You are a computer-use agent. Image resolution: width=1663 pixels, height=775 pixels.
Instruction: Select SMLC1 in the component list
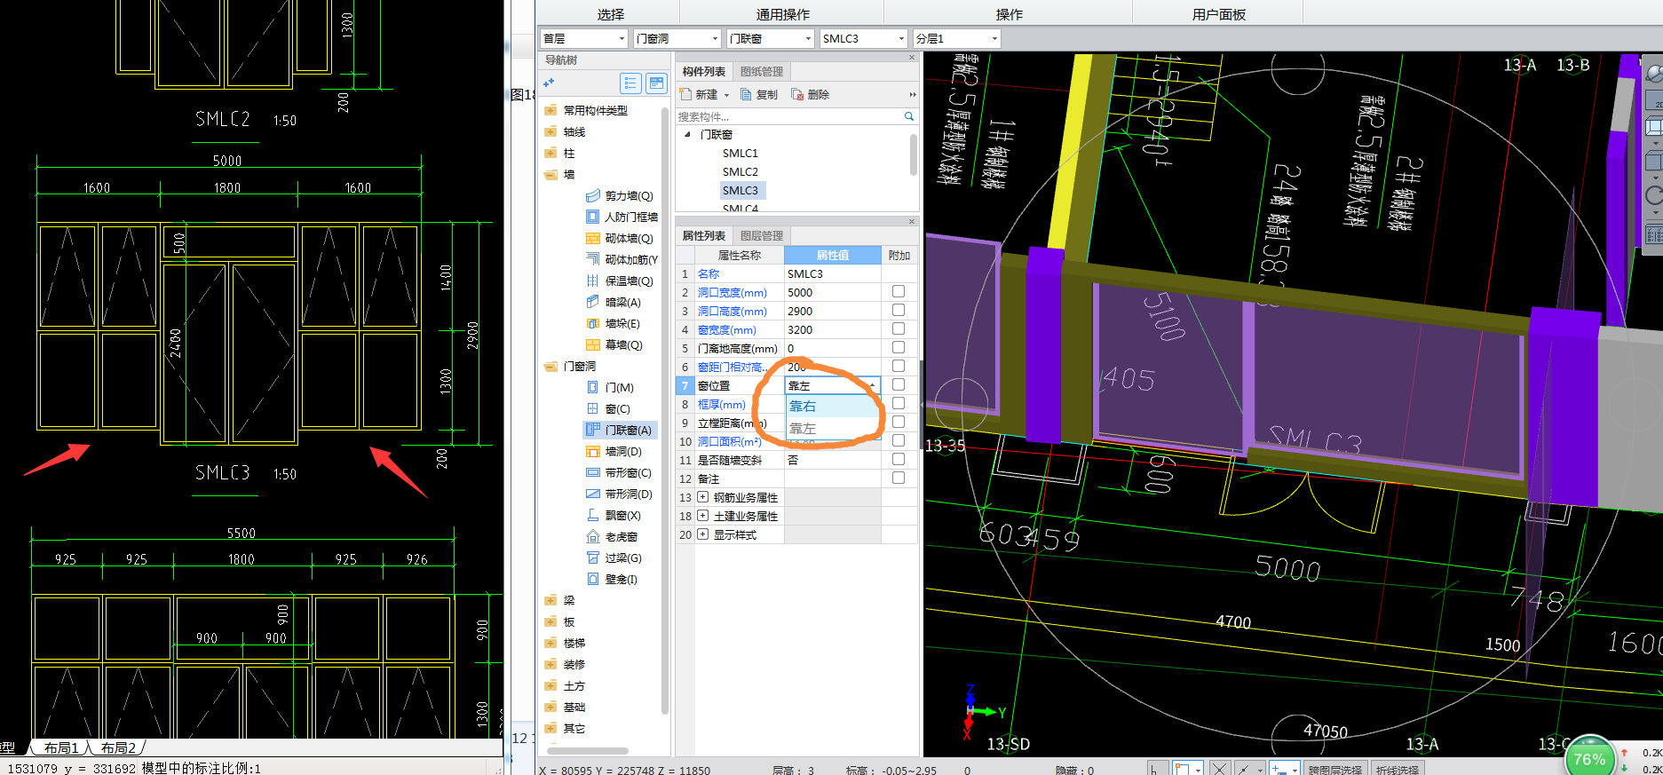click(740, 154)
